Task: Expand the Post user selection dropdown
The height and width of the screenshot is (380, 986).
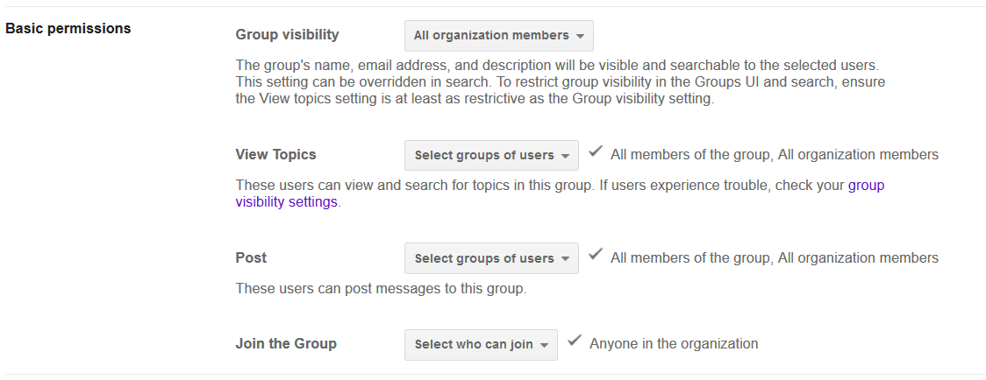Action: (x=491, y=258)
